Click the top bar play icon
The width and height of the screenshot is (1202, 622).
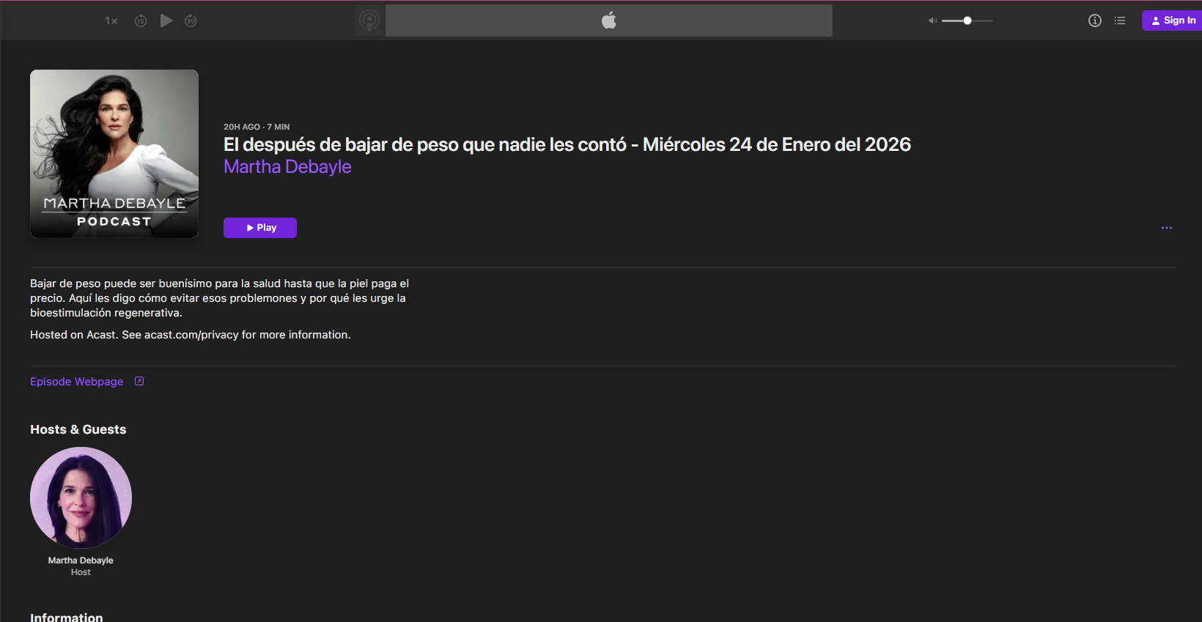tap(166, 21)
